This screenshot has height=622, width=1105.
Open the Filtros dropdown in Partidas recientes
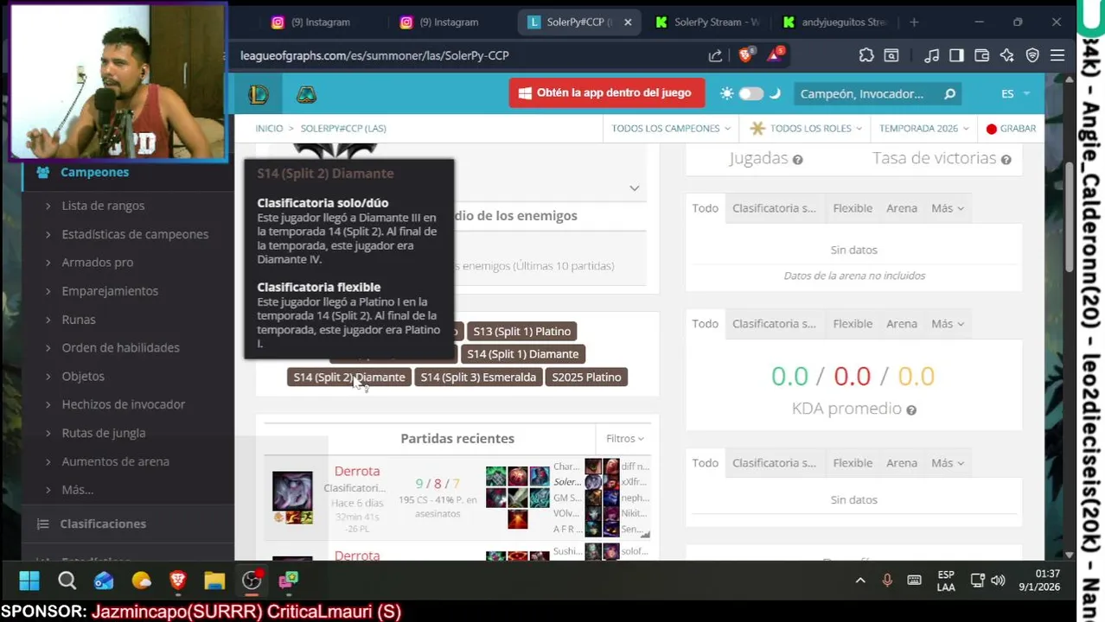[x=625, y=439]
